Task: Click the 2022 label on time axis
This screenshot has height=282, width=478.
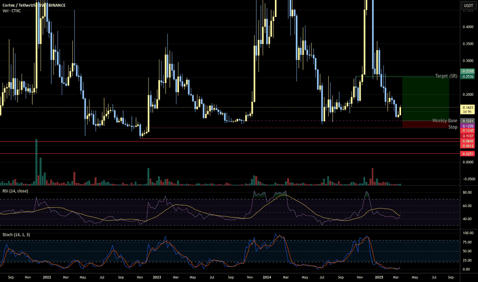Action: click(x=47, y=277)
